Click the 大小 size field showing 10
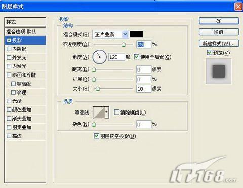The width and height of the screenshot is (243, 188). (144, 89)
